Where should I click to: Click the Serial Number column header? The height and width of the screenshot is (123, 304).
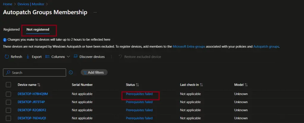click(82, 85)
